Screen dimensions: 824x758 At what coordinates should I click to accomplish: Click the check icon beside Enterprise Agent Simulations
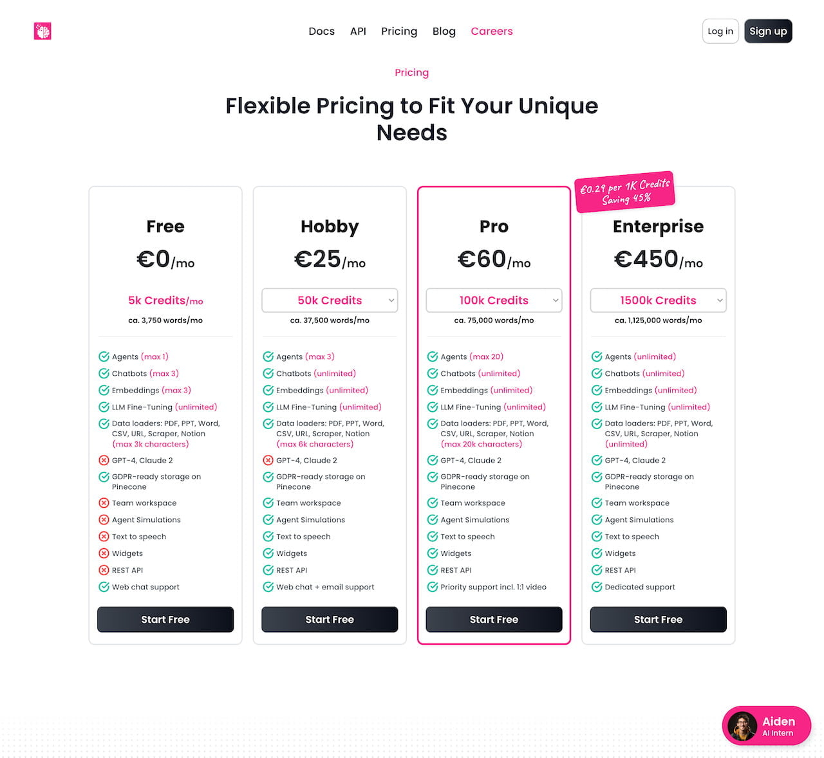597,520
